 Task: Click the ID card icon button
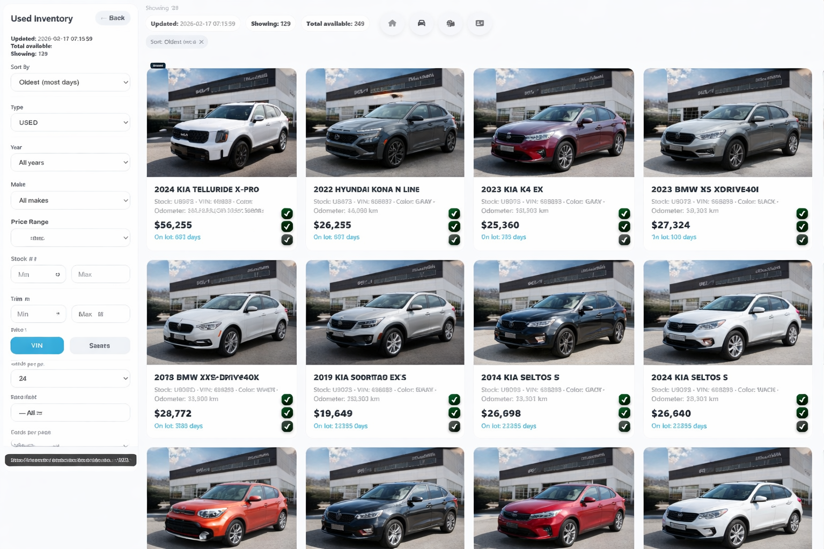point(480,24)
